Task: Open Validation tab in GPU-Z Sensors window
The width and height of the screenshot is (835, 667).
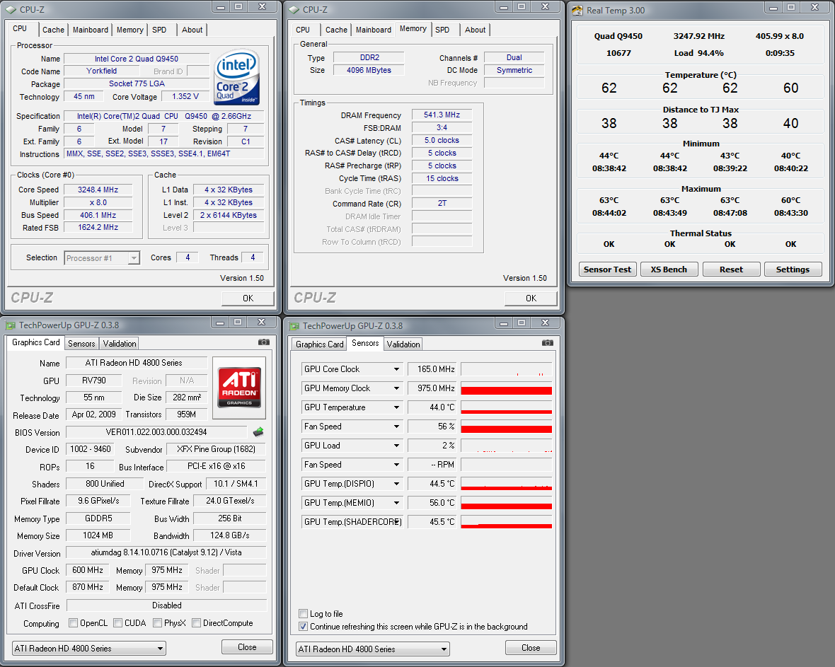Action: [x=403, y=344]
